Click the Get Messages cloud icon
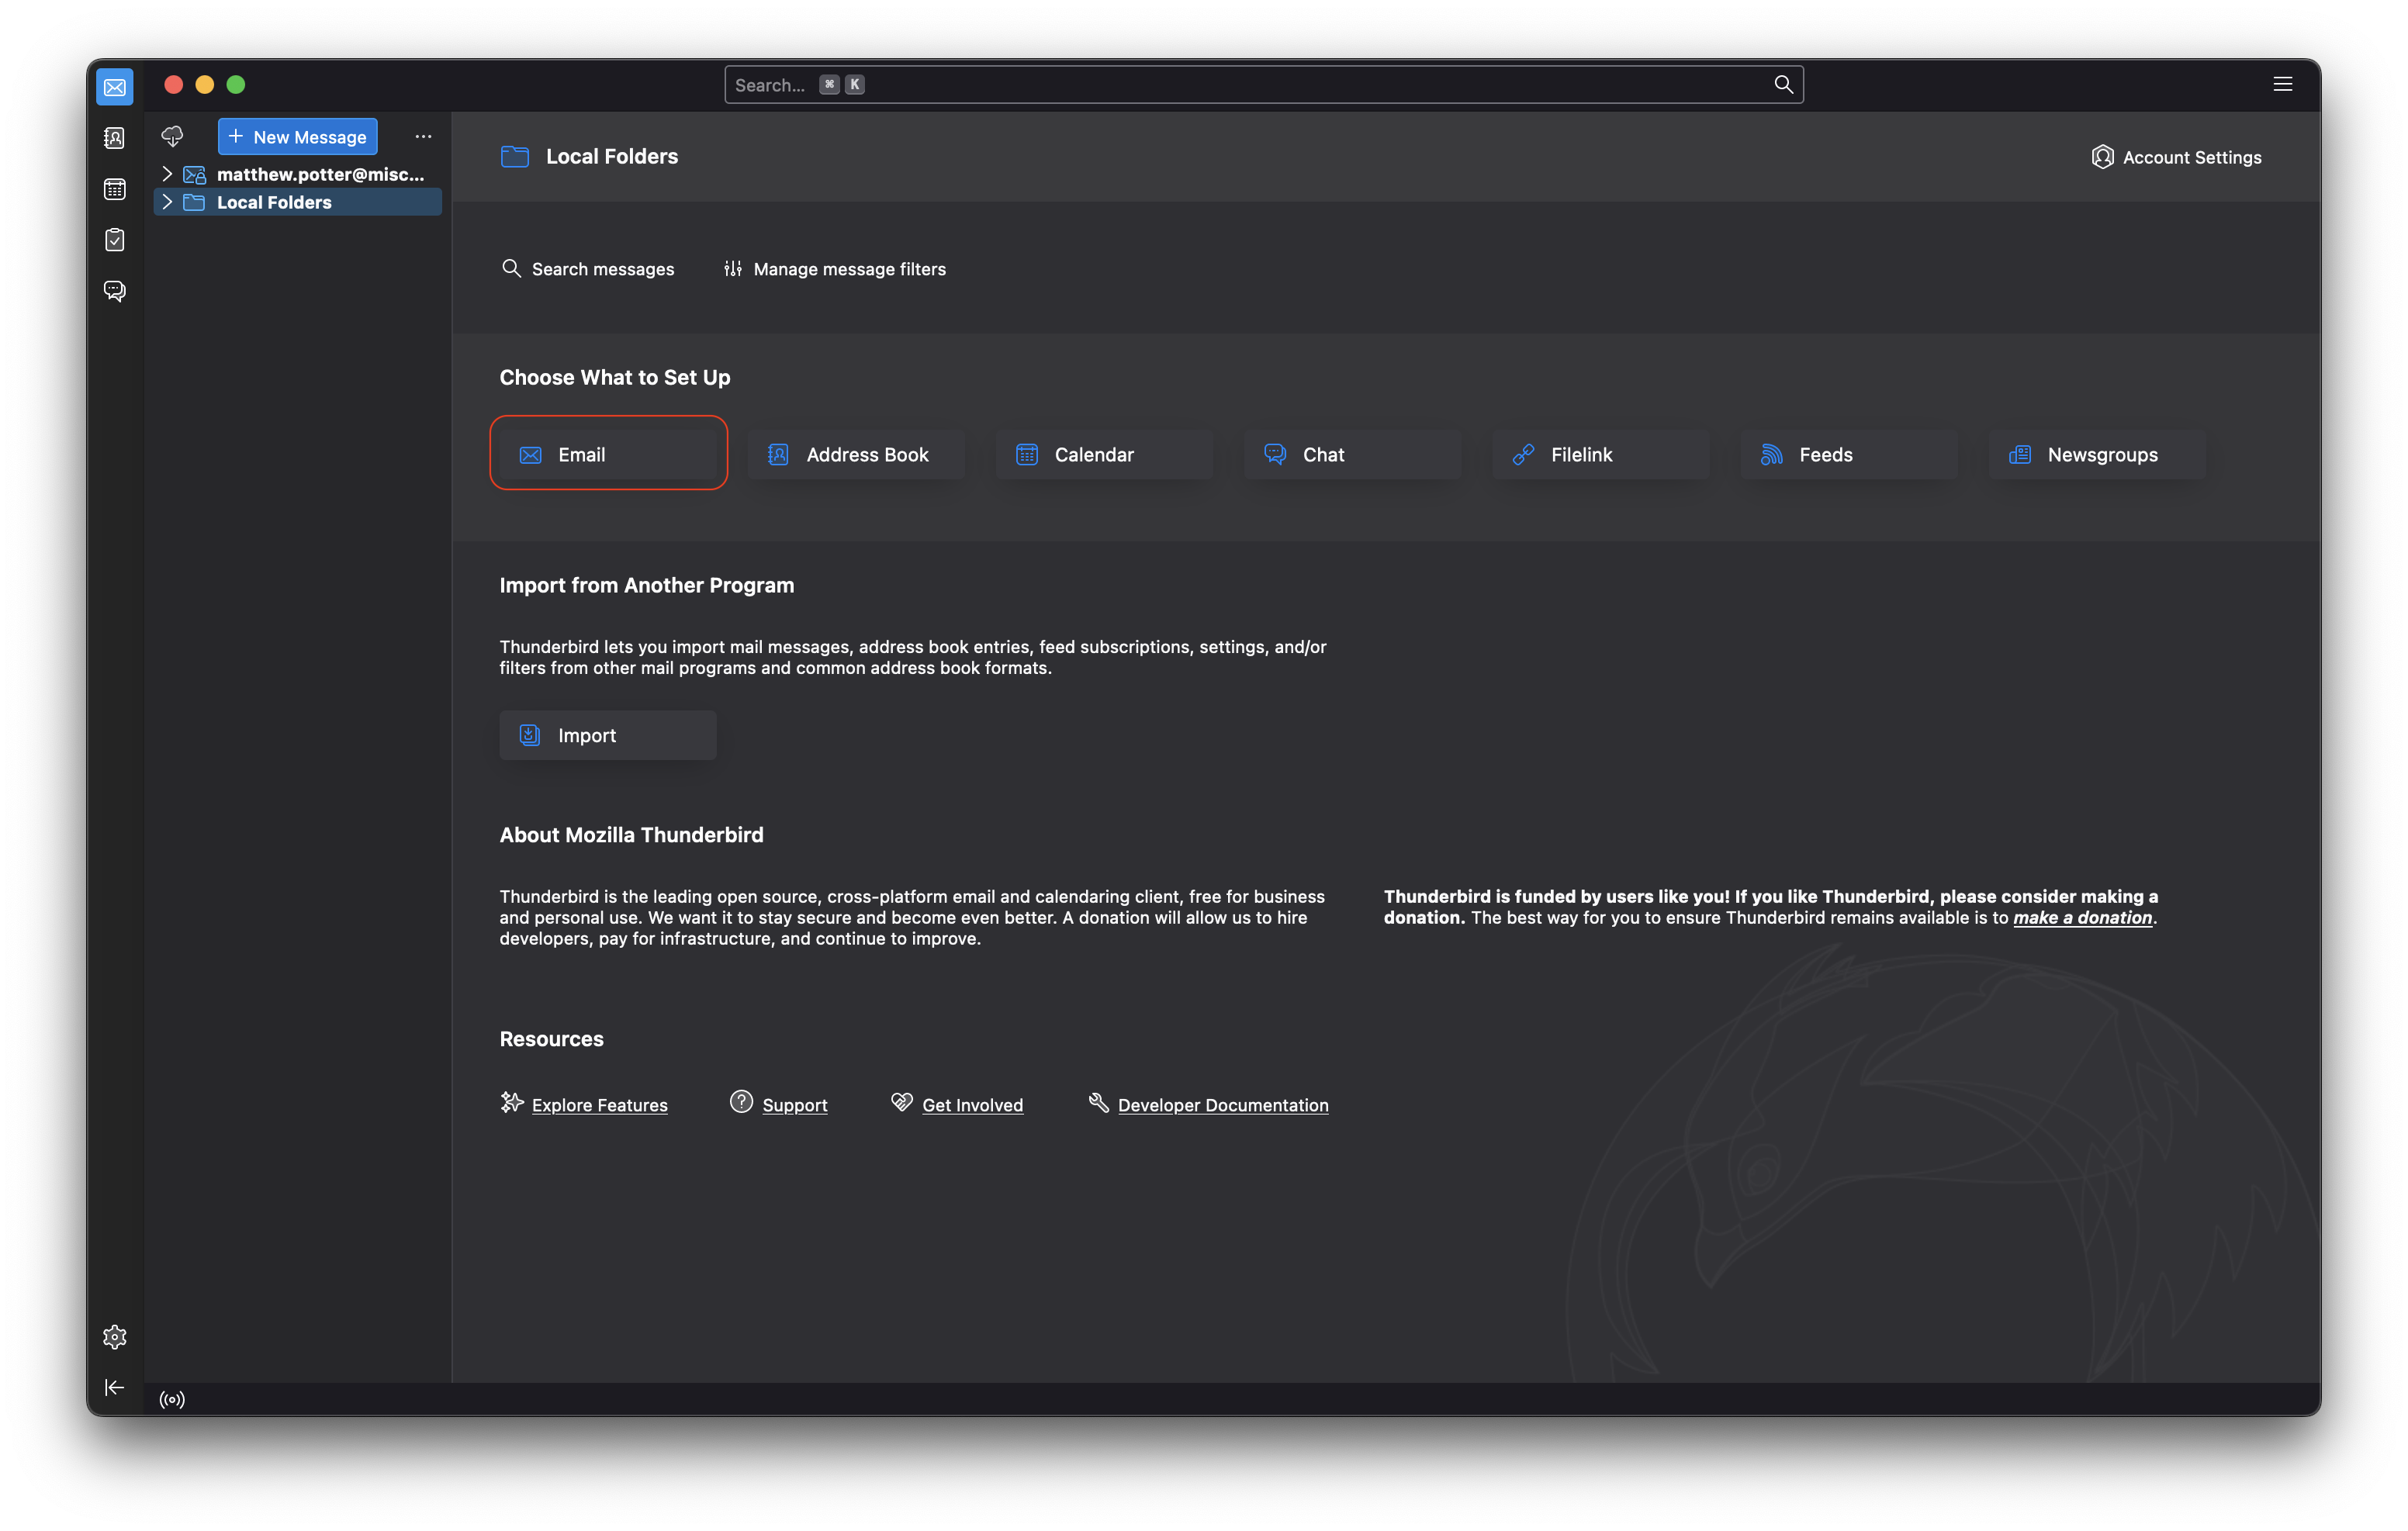Screen dimensions: 2408x1531 click(x=172, y=136)
